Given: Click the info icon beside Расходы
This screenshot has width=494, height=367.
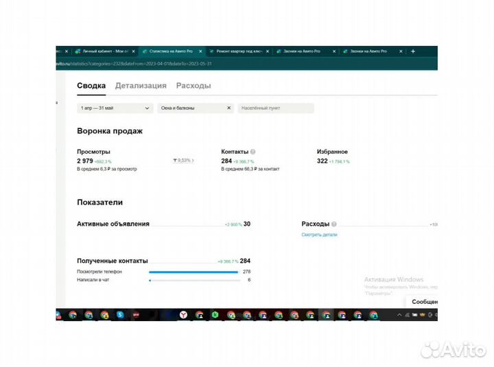Looking at the screenshot, I should click(334, 224).
